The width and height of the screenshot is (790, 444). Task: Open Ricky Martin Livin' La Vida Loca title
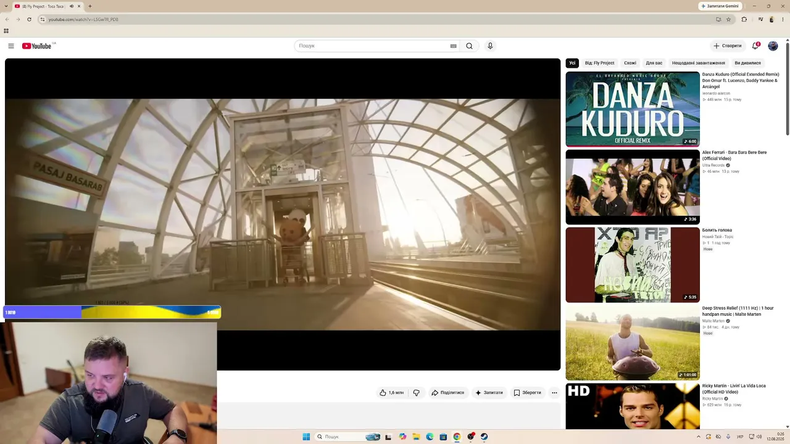click(734, 389)
